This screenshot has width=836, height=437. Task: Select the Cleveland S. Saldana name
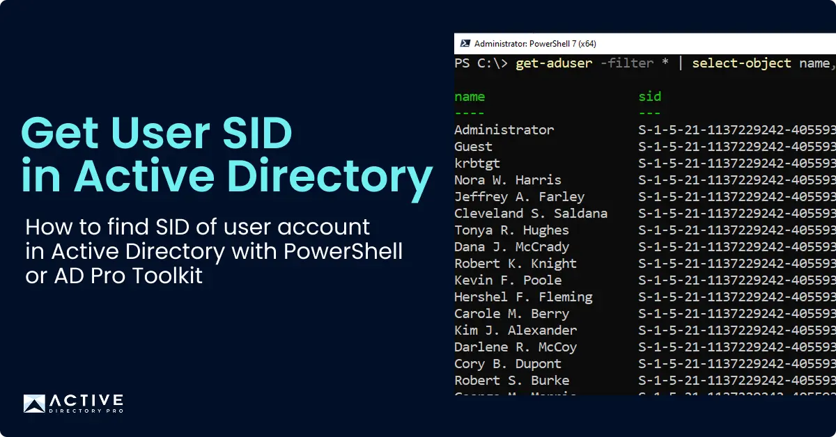point(531,214)
